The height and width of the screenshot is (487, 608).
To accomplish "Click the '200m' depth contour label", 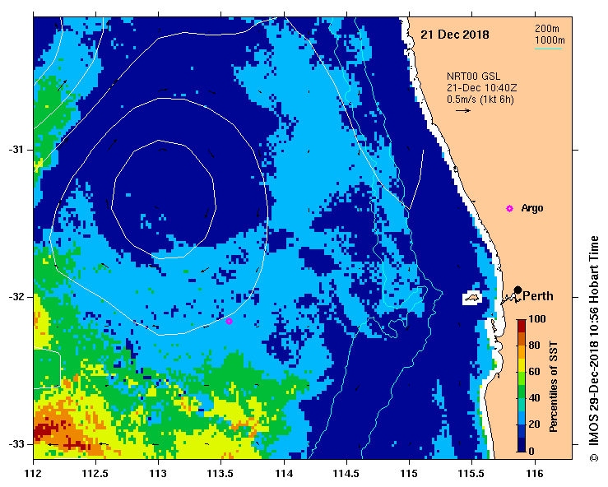I will [x=547, y=28].
